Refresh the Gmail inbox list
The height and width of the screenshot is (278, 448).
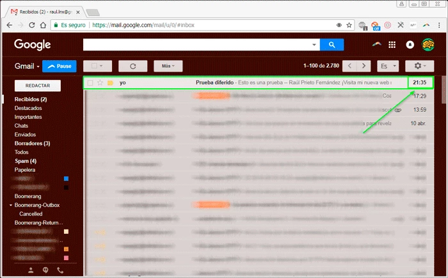pos(133,66)
